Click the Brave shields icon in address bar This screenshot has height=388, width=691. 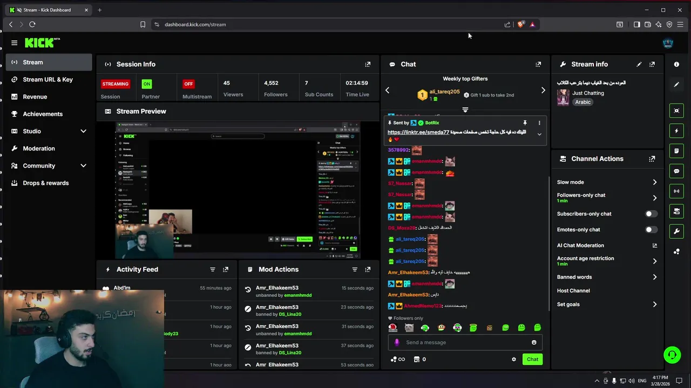[x=520, y=24]
